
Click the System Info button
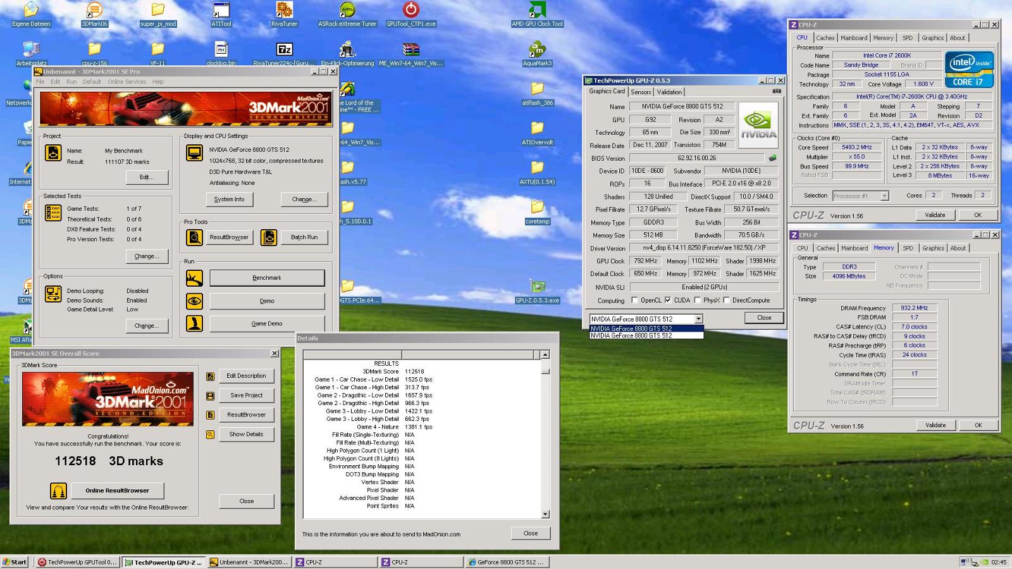point(229,199)
